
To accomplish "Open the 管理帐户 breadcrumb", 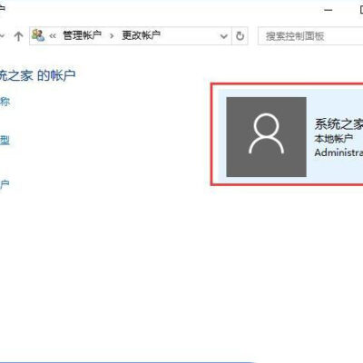I will (x=82, y=35).
